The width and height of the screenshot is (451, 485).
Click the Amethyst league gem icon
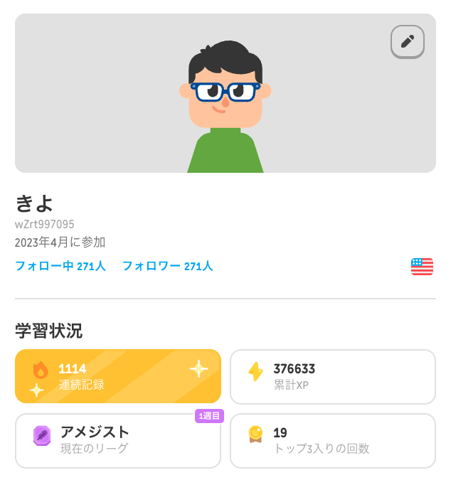(42, 435)
